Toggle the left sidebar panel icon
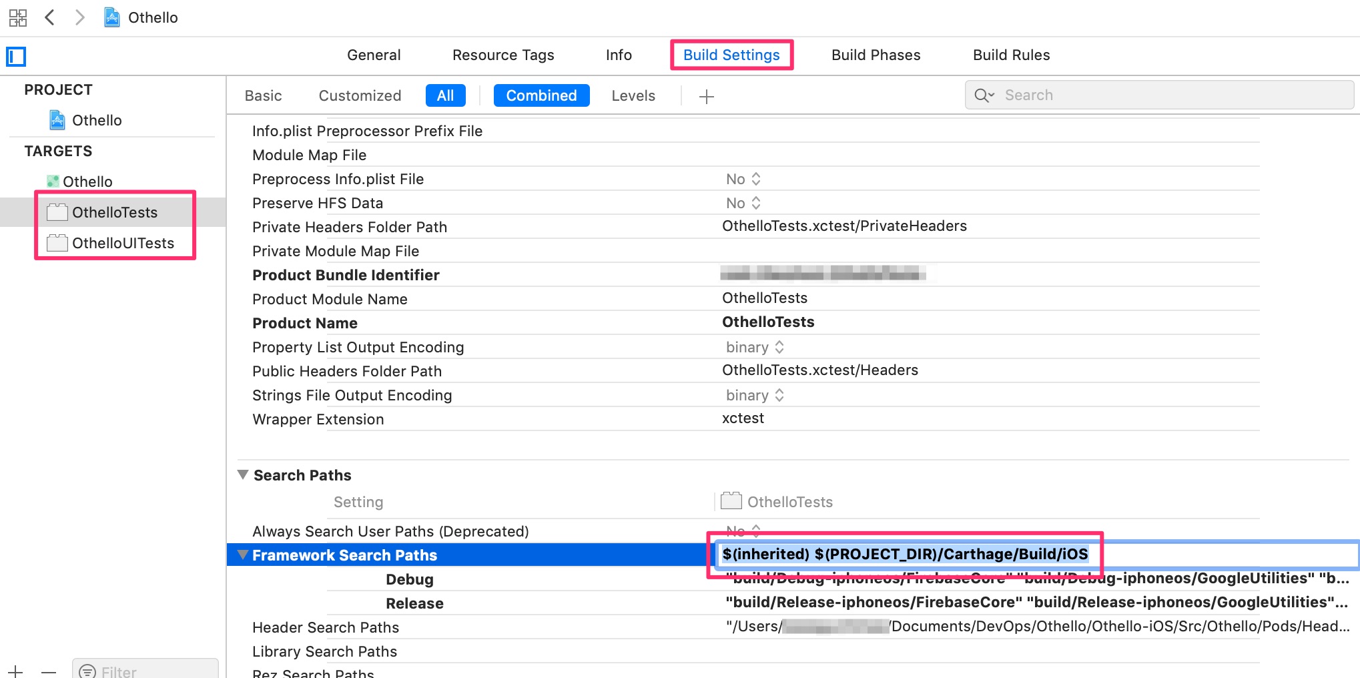The width and height of the screenshot is (1360, 678). point(17,56)
